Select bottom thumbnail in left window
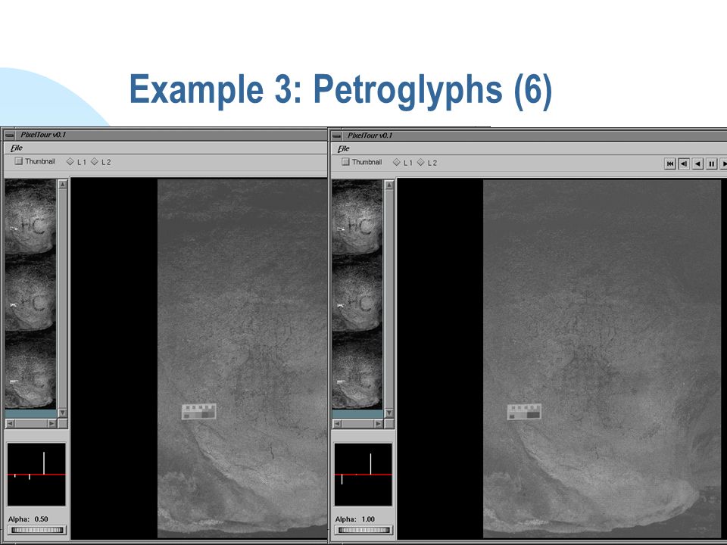Screen dimensions: 727x545 [x=30, y=370]
